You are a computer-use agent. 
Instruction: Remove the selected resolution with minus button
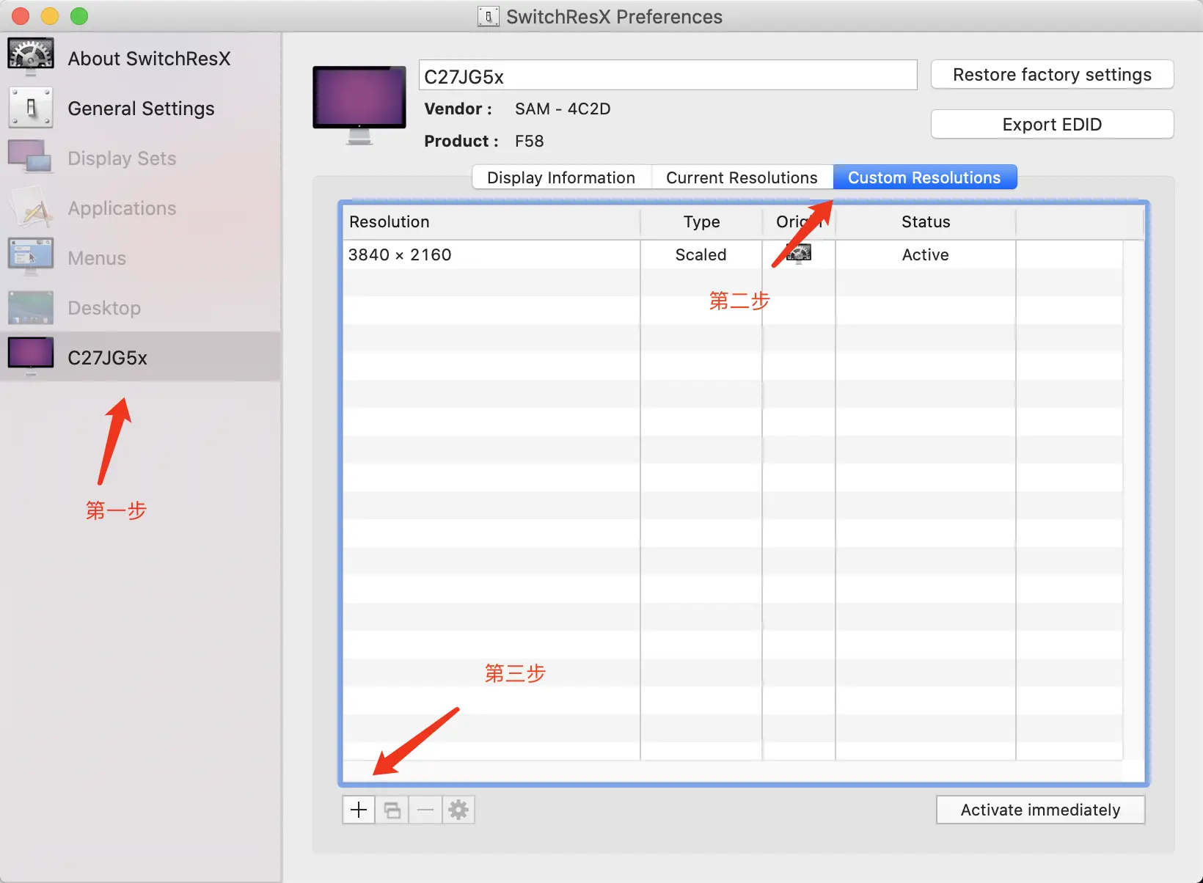425,810
